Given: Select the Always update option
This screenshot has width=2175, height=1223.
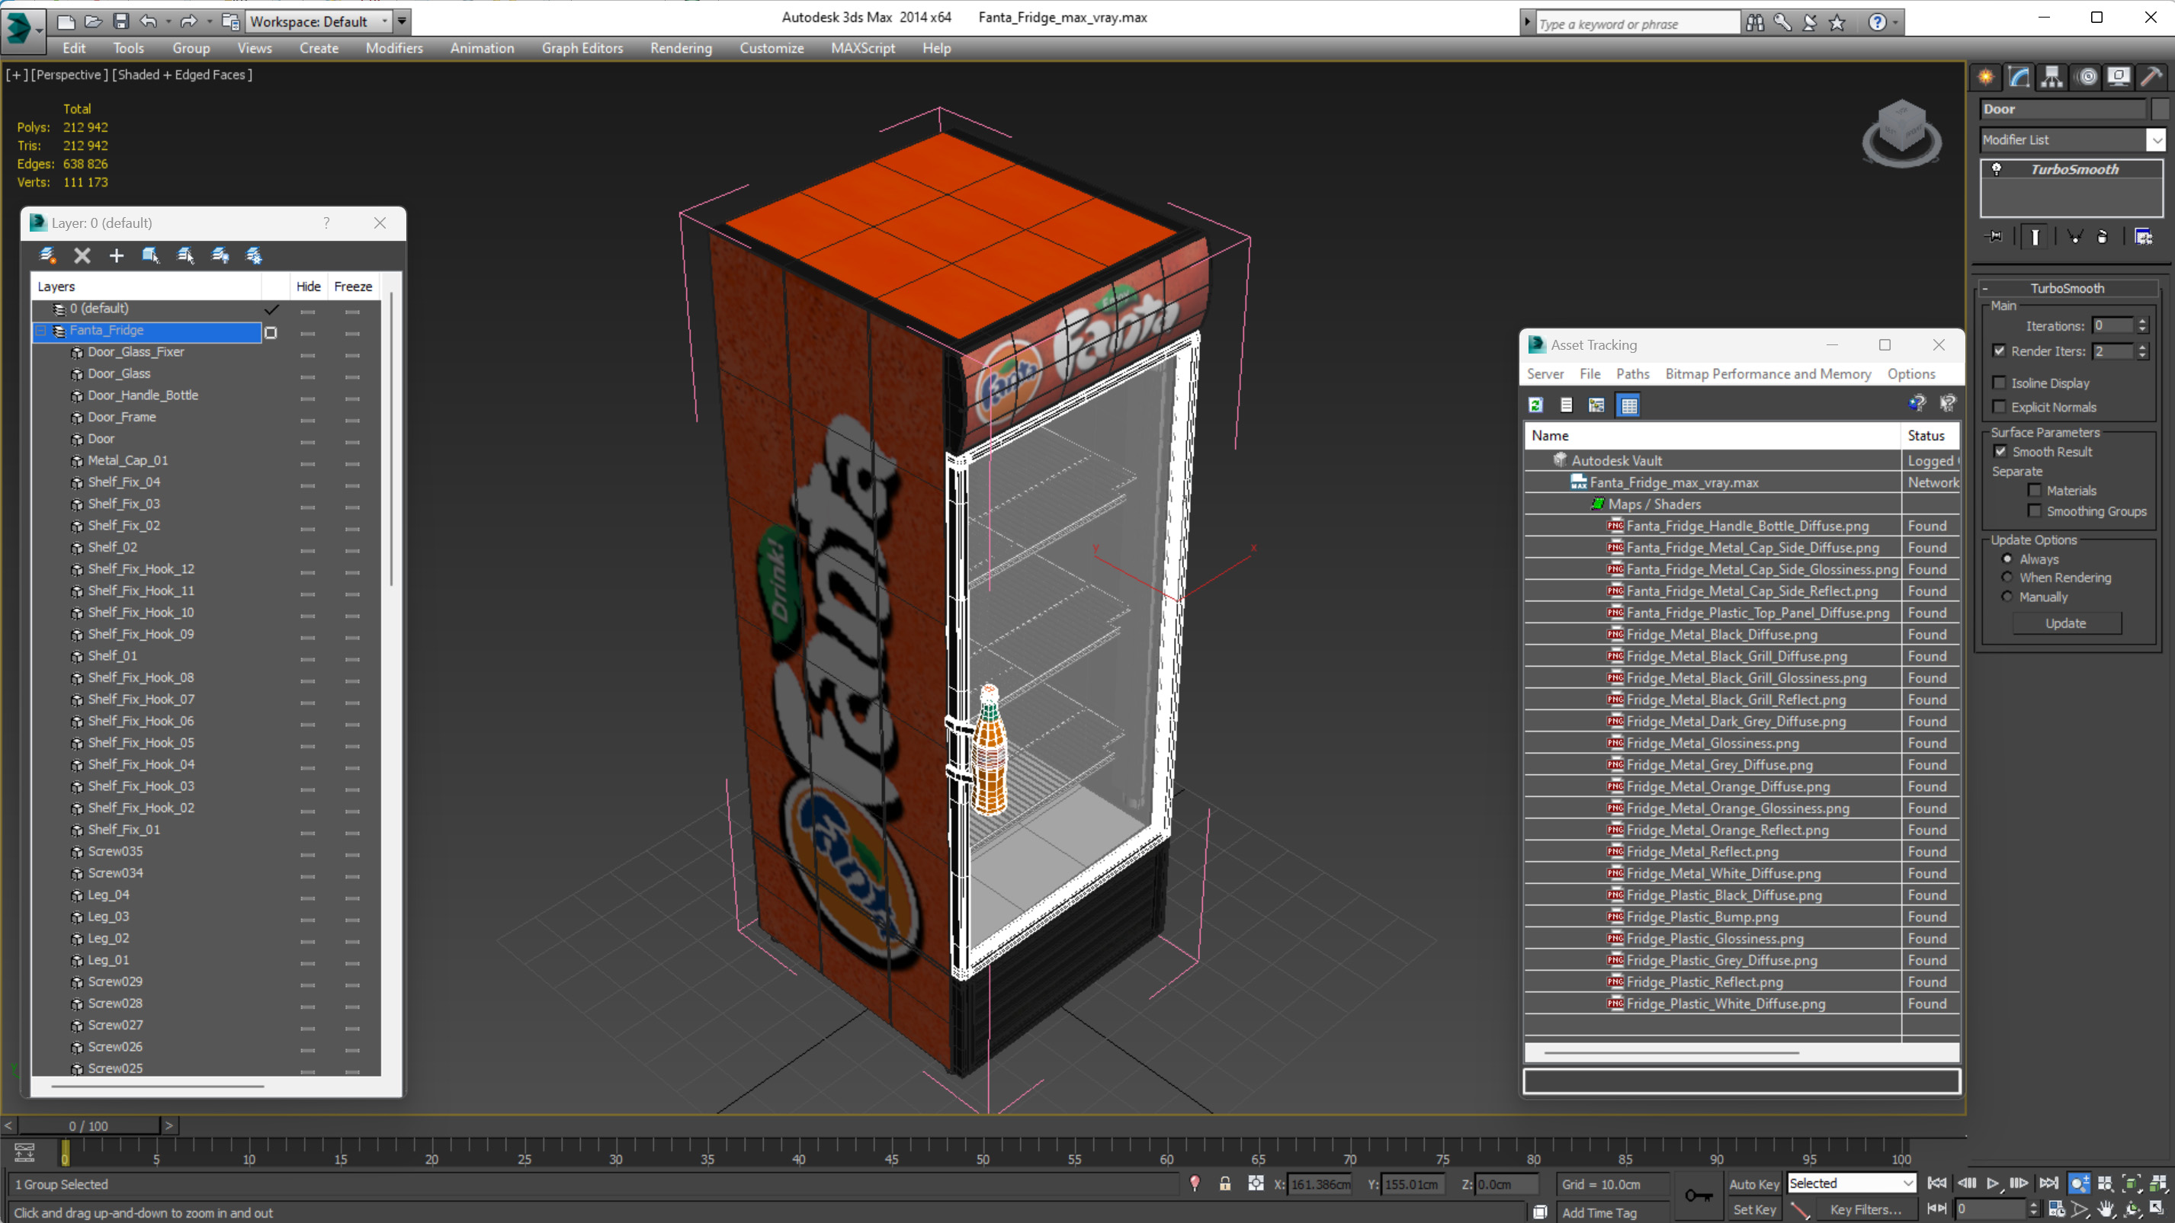Looking at the screenshot, I should 2007,559.
